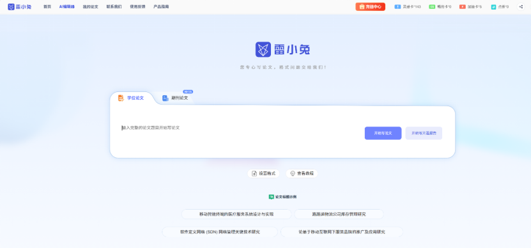Screen dimensions: 531x248
Task: Click the 开始写开题报告 button
Action: 424,133
